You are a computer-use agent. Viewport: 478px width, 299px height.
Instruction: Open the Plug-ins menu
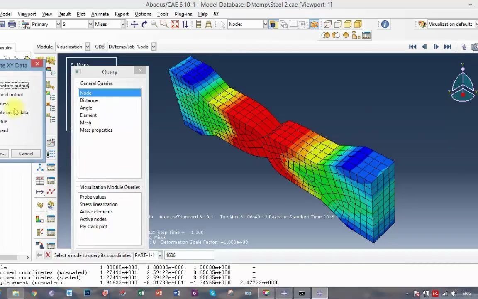183,14
